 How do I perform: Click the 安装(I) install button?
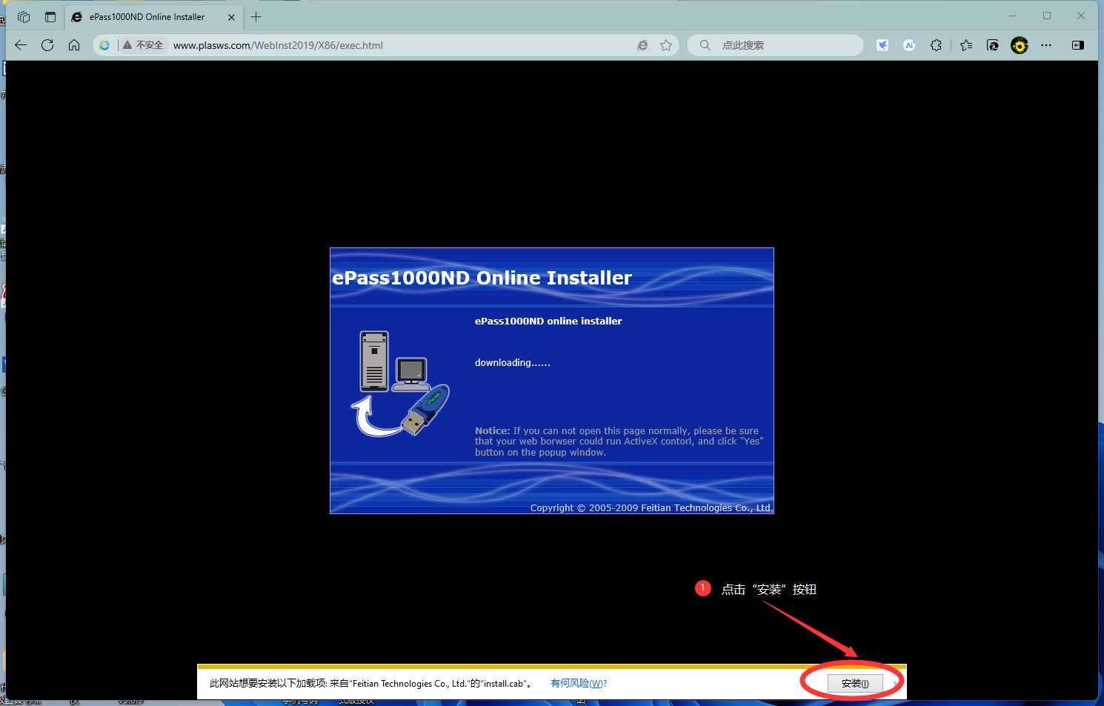pyautogui.click(x=855, y=683)
